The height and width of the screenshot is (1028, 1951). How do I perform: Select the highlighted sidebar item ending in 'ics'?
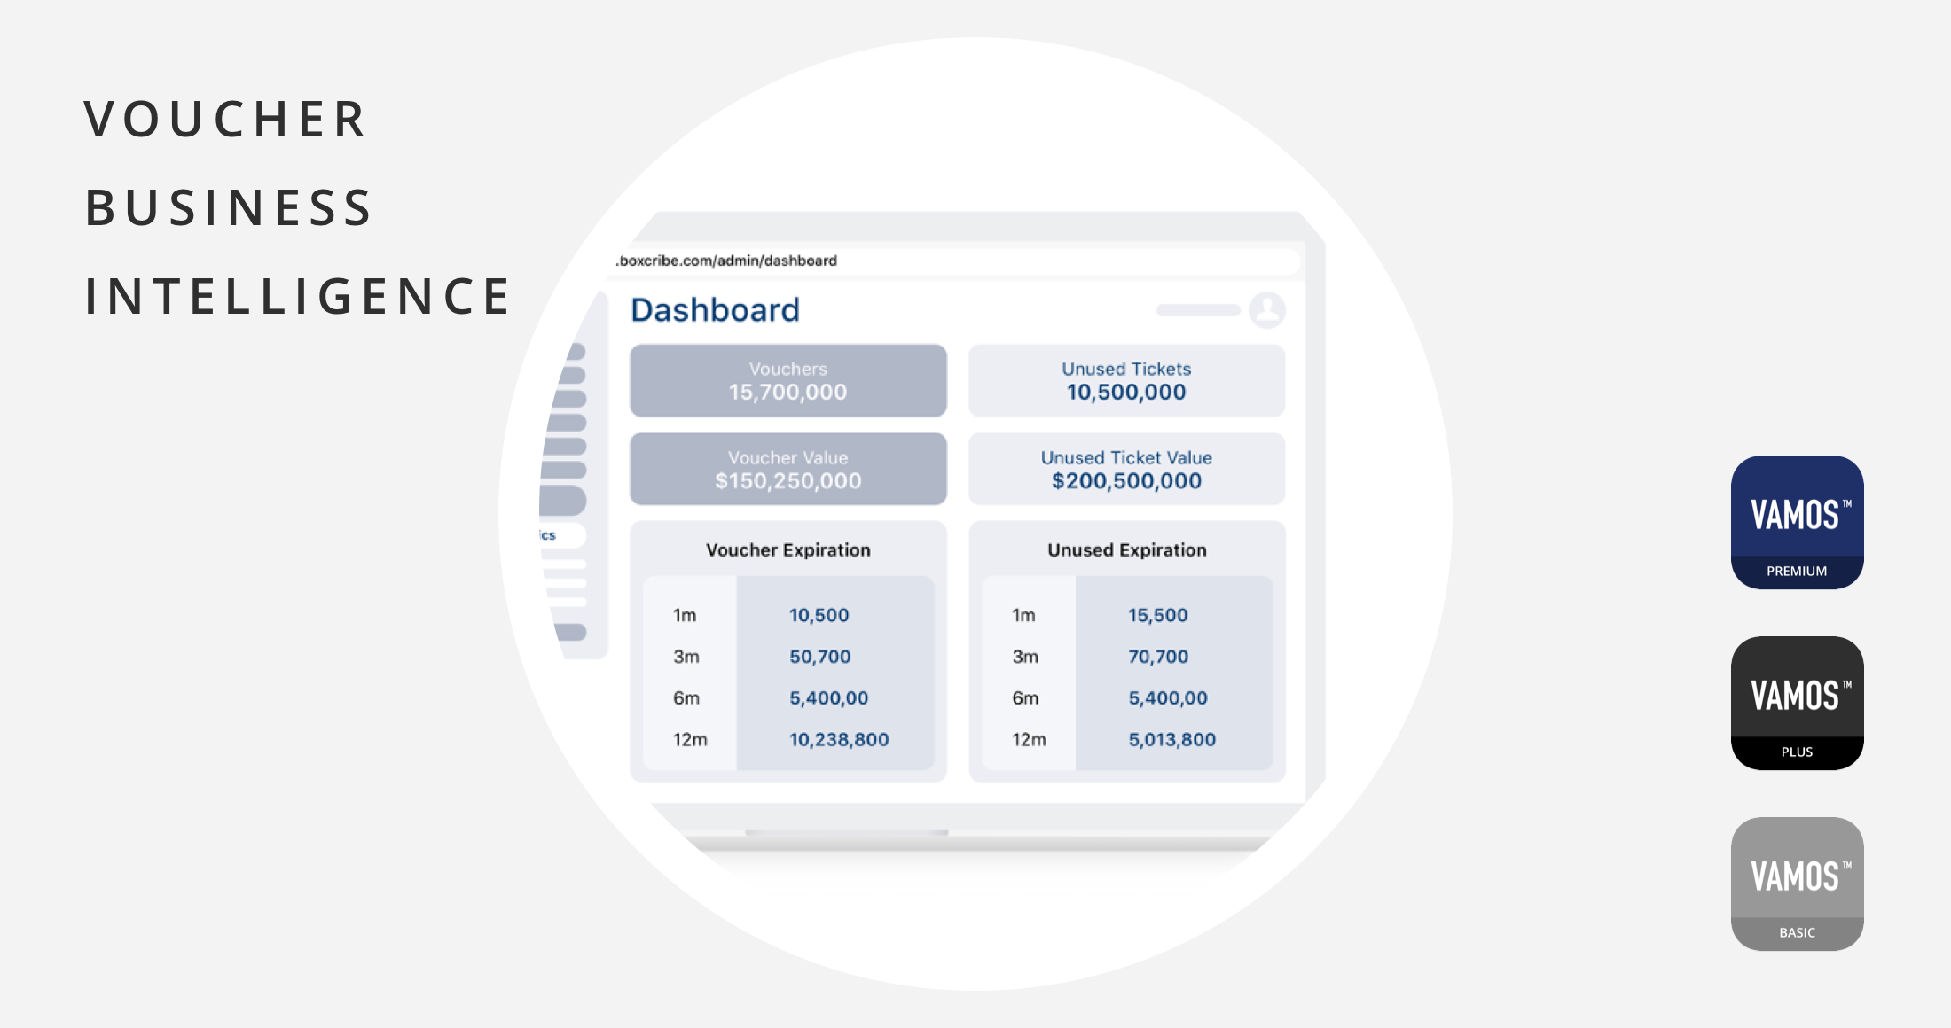click(562, 535)
